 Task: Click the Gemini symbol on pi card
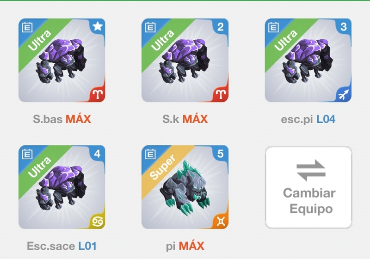pyautogui.click(x=221, y=222)
